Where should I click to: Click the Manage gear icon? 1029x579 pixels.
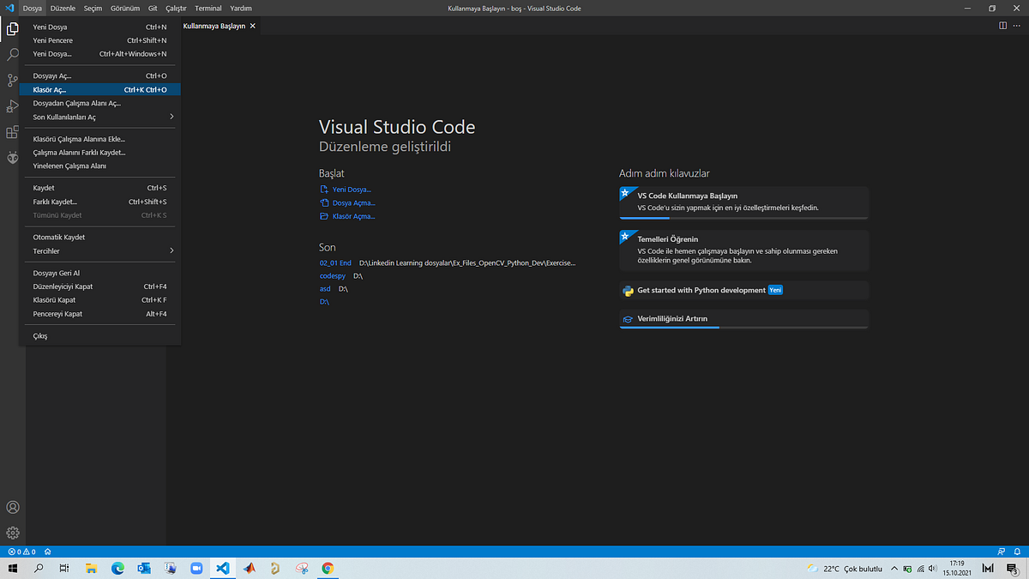click(x=12, y=532)
